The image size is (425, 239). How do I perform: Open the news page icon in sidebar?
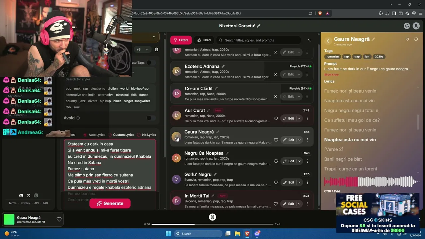(x=36, y=196)
